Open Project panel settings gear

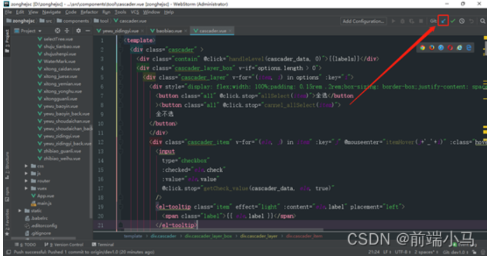click(78, 31)
